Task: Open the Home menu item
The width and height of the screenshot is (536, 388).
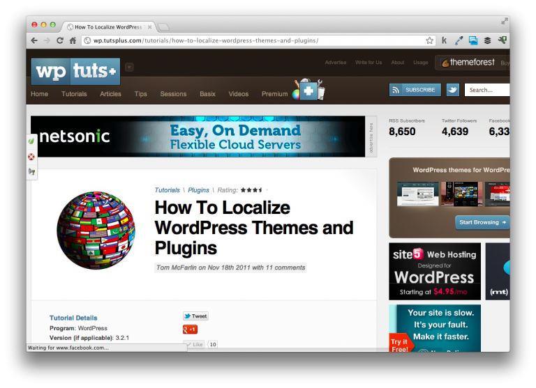Action: pyautogui.click(x=39, y=94)
